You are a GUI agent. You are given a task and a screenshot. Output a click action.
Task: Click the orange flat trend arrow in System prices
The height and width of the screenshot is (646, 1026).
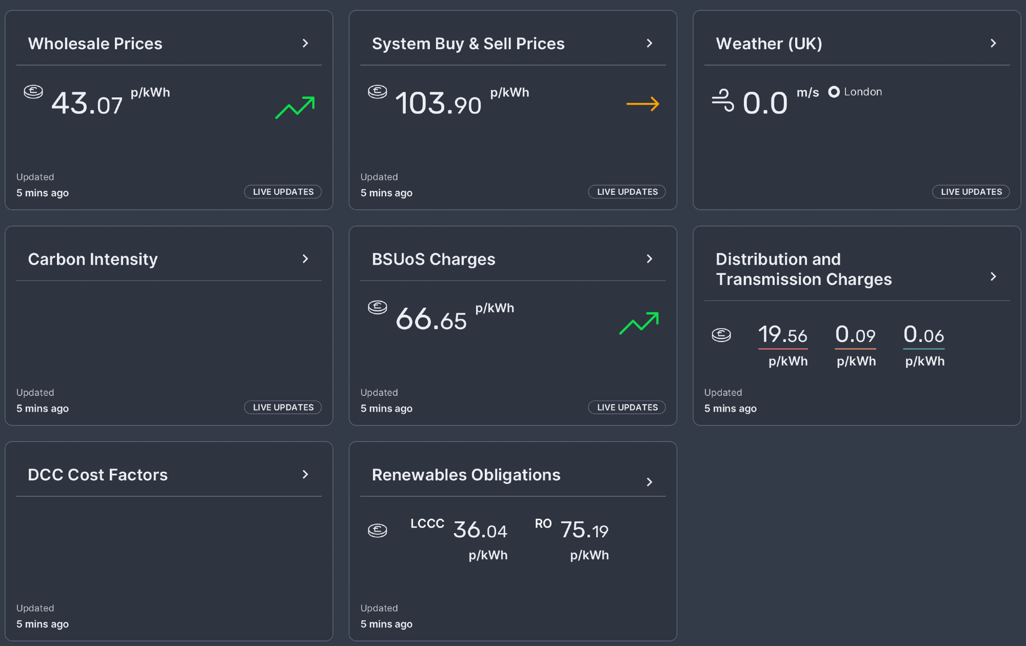642,104
